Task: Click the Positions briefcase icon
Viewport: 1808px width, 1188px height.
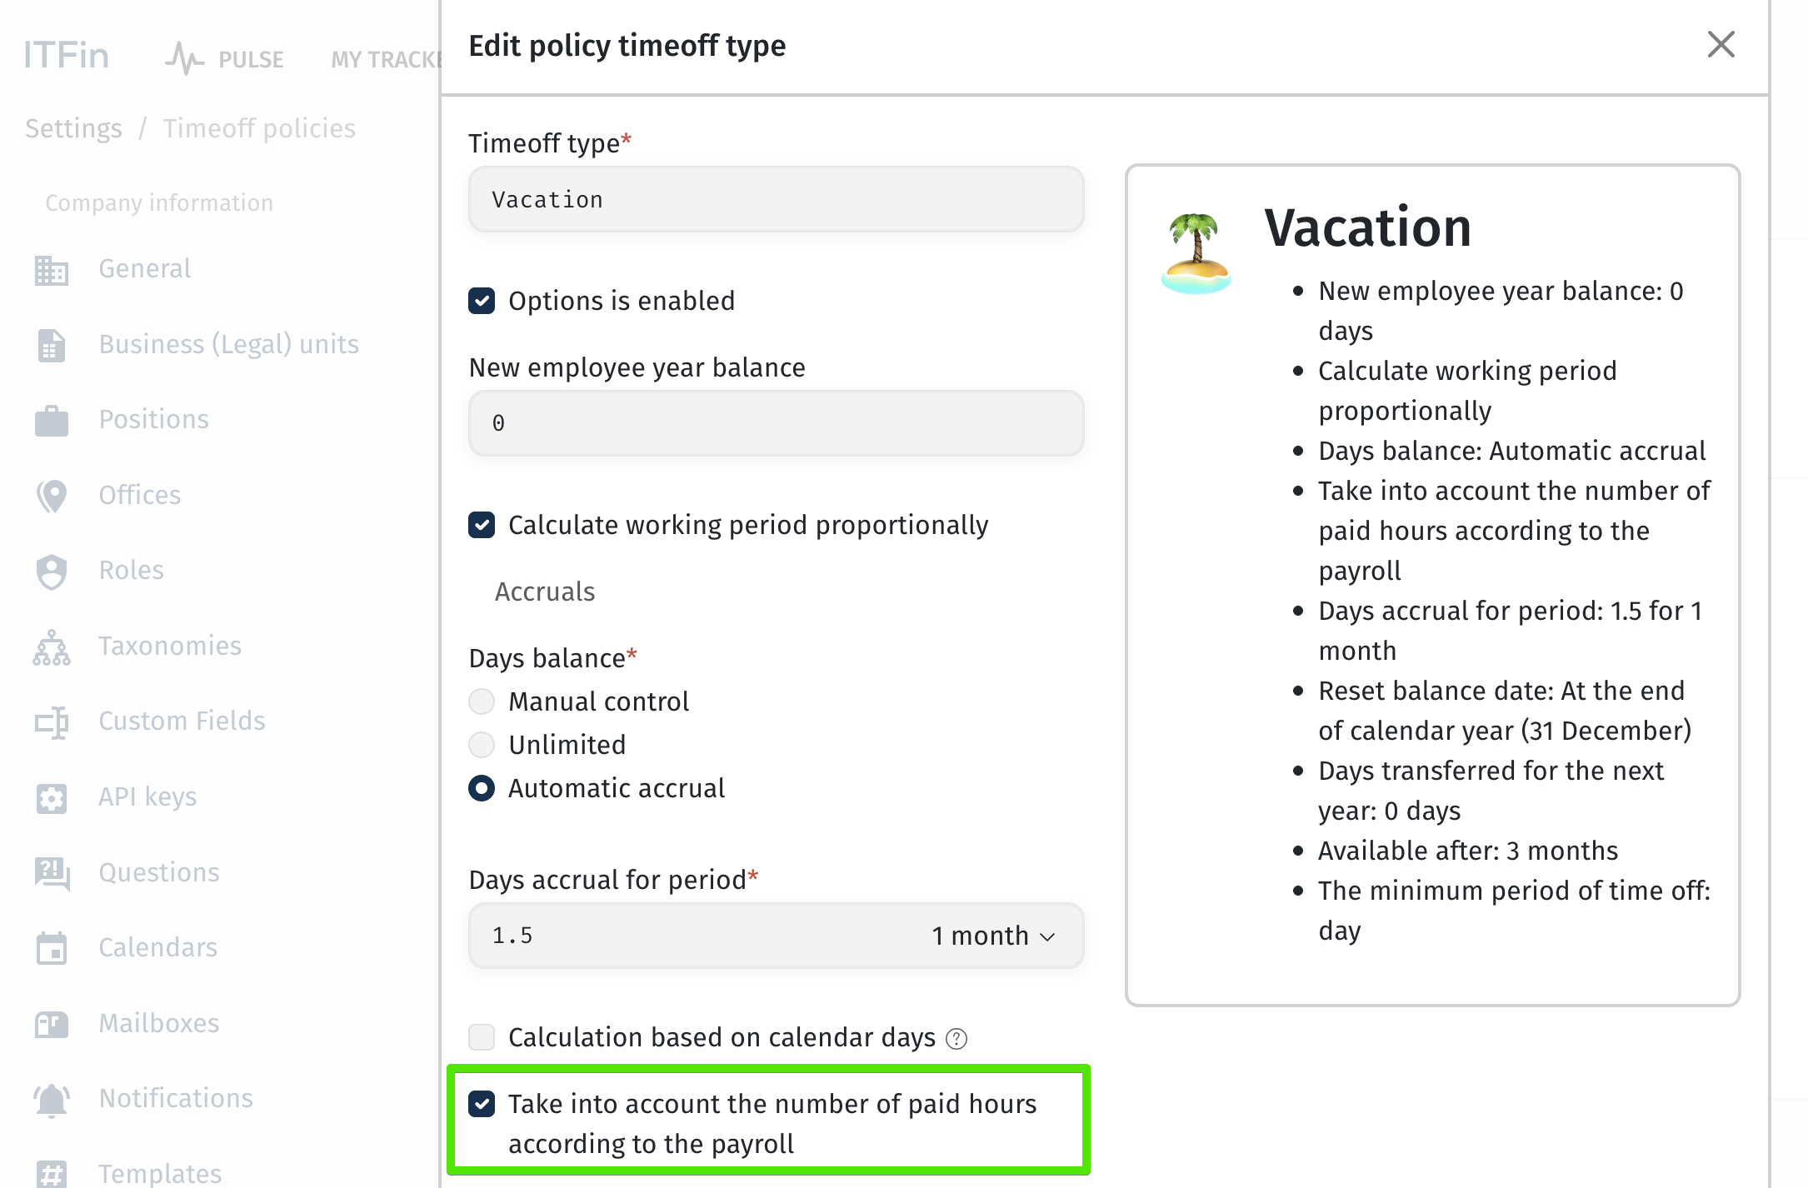Action: coord(52,421)
